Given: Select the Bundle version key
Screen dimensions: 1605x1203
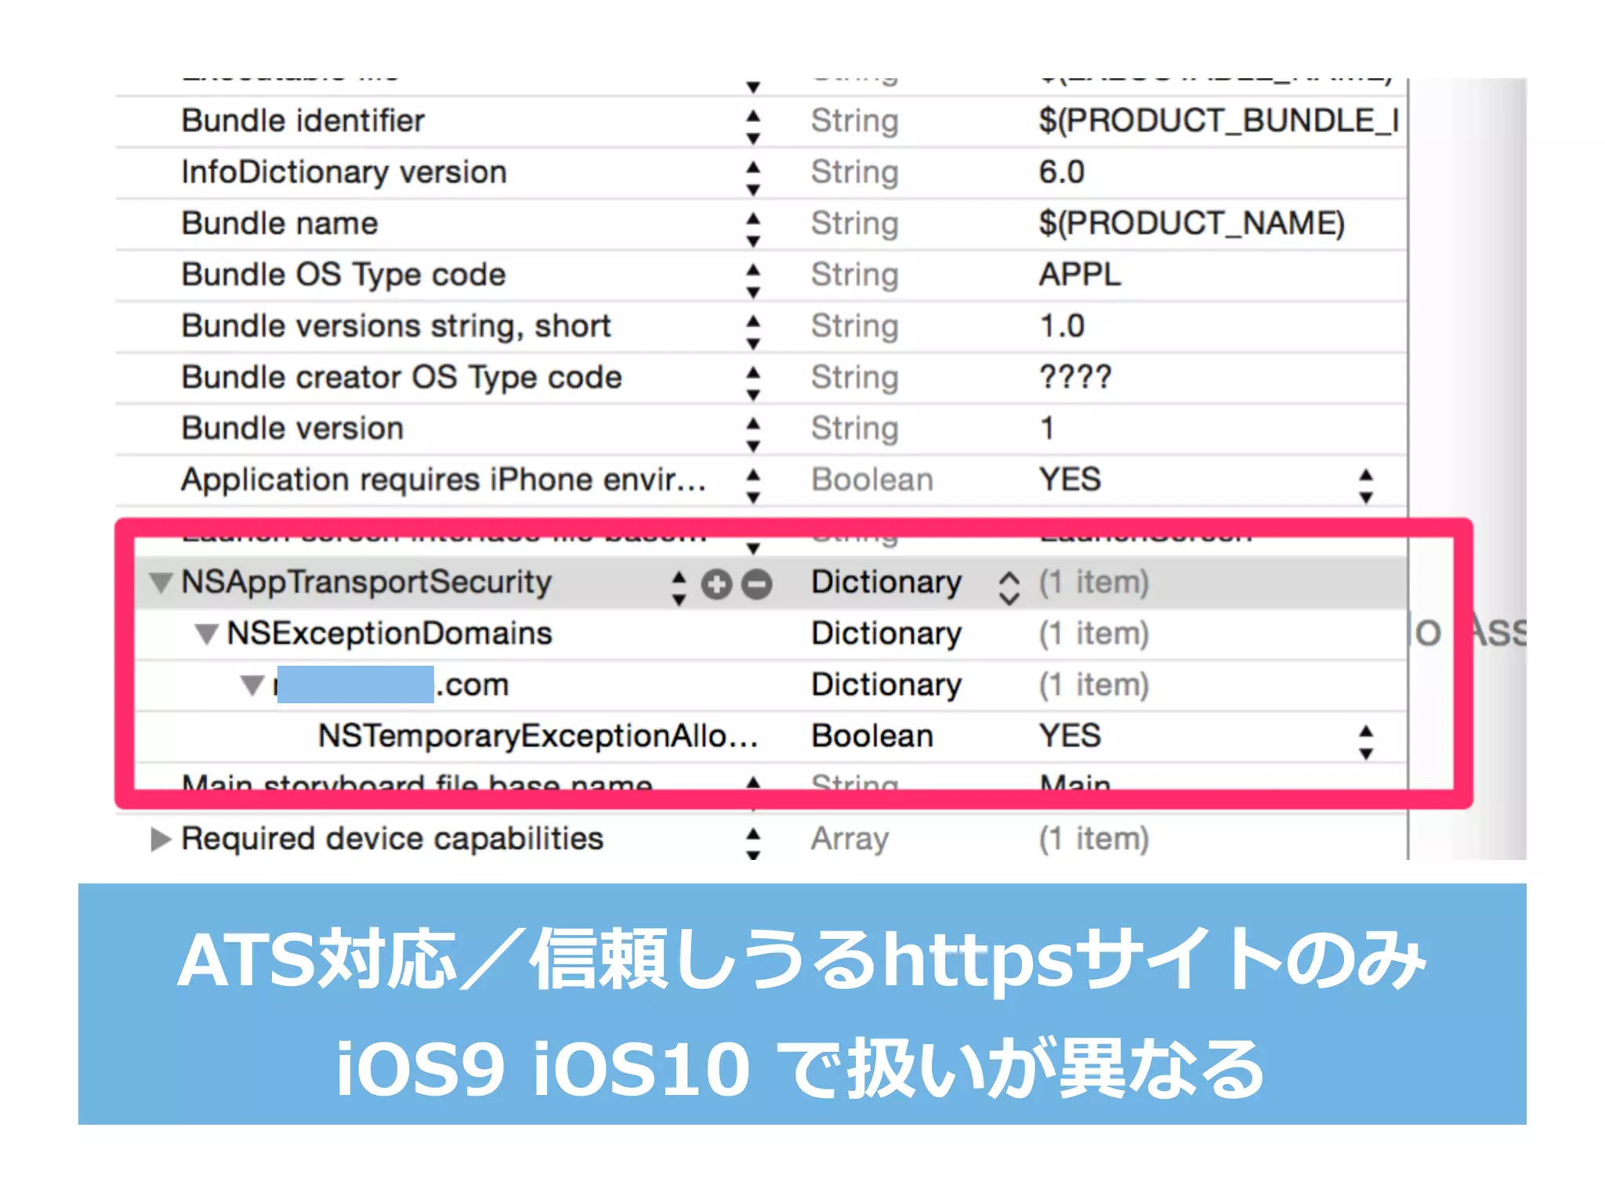Looking at the screenshot, I should pyautogui.click(x=292, y=428).
